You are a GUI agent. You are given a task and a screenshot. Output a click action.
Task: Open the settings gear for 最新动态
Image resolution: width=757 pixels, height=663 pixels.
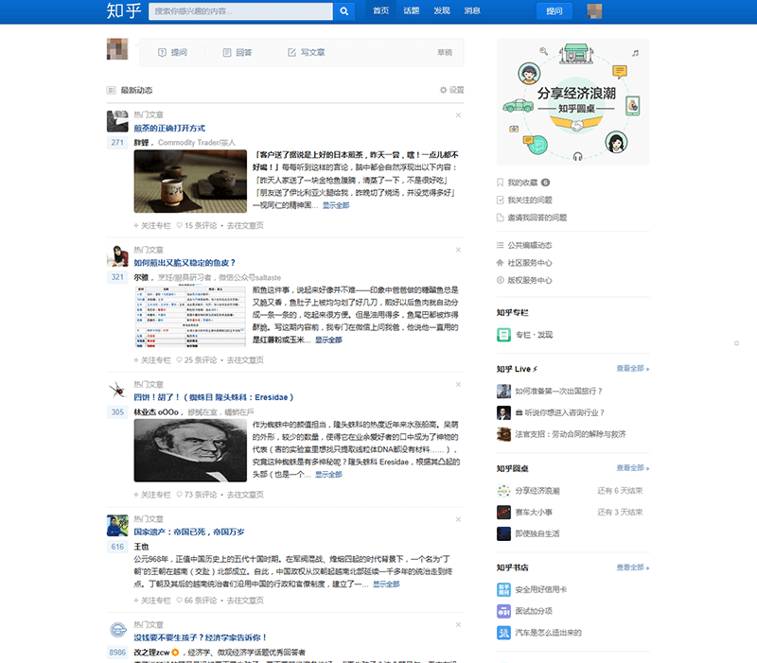tap(443, 90)
